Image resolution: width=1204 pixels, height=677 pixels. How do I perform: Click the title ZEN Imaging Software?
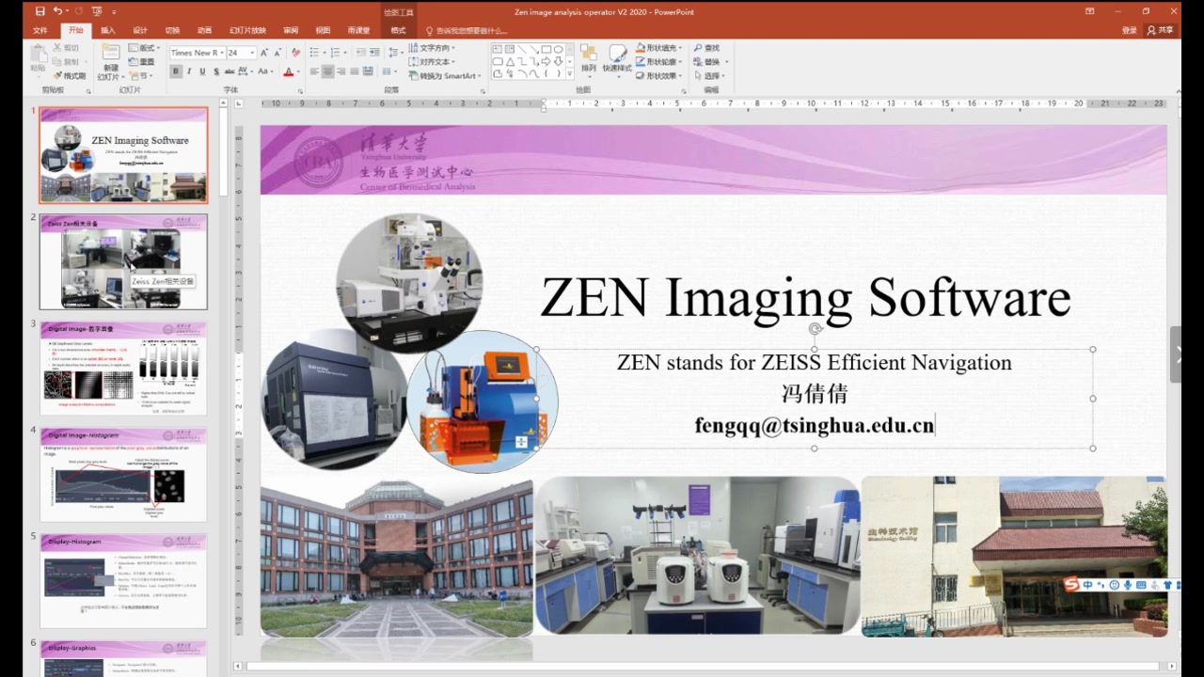(x=805, y=297)
